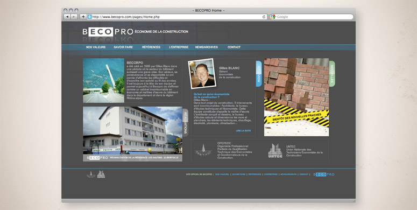Click the BECOPRO logo in header
This screenshot has width=417, height=210.
[x=108, y=32]
